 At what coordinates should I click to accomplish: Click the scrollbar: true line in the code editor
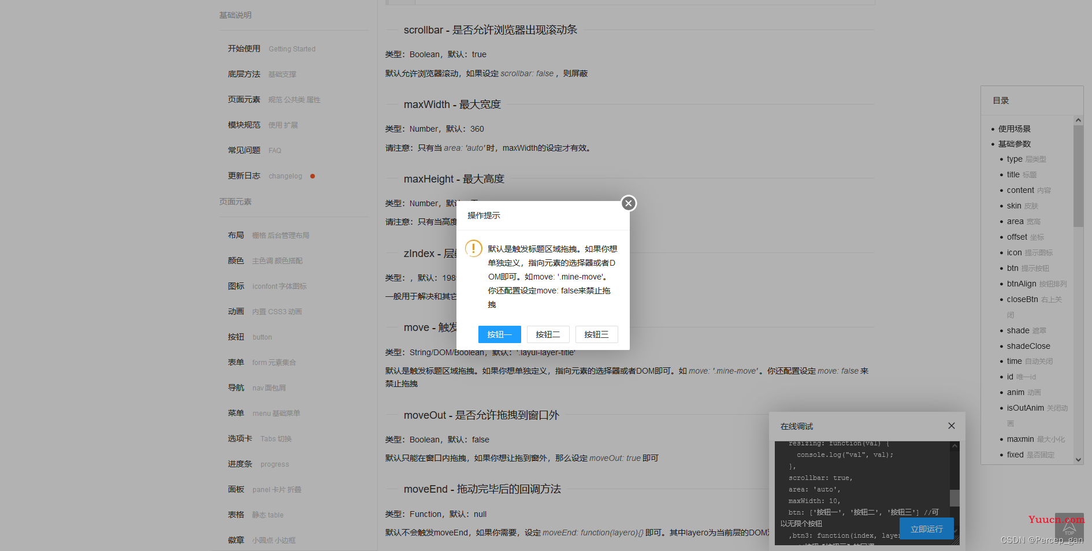[820, 478]
